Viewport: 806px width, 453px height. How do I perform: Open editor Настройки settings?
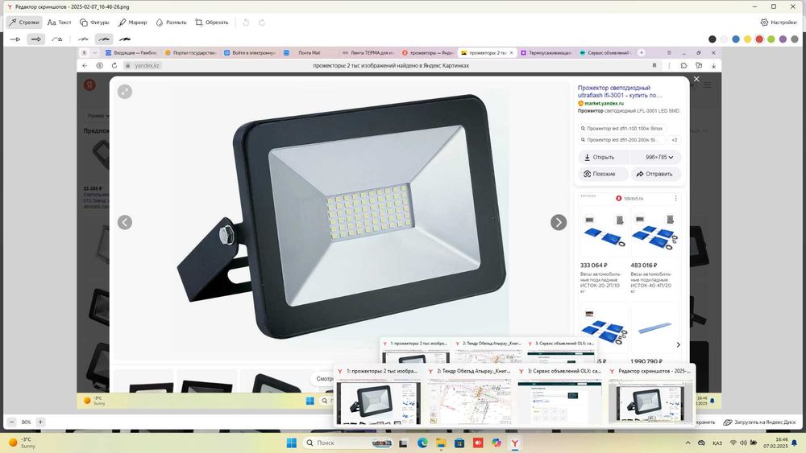point(779,23)
